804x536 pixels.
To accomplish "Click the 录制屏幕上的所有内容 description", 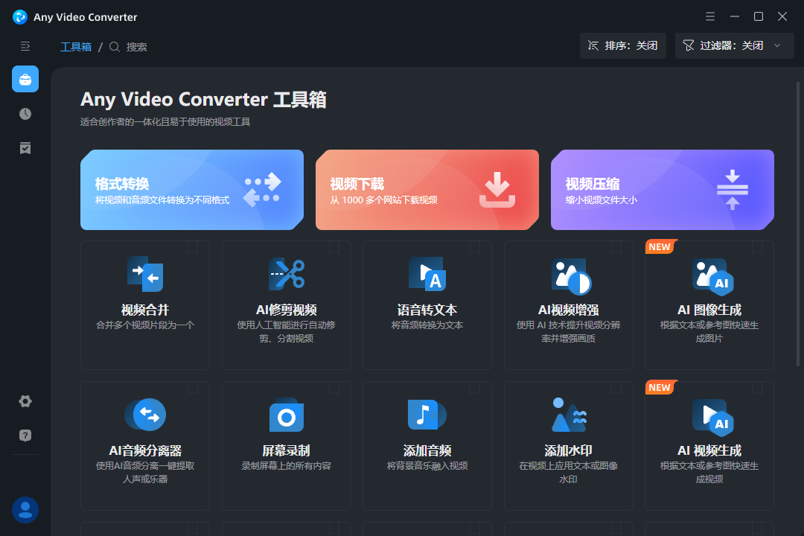I will (287, 466).
